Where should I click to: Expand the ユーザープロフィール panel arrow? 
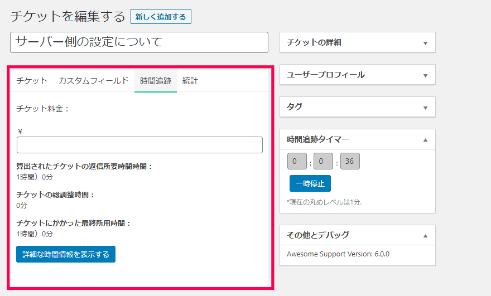tap(425, 75)
